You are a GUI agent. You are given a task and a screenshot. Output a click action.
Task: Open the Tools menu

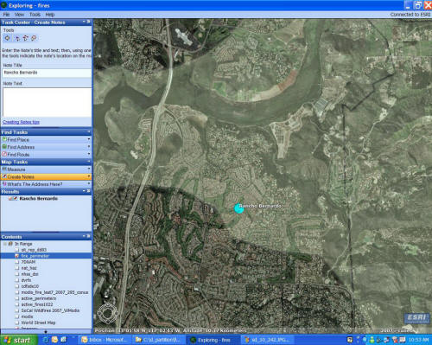point(35,15)
